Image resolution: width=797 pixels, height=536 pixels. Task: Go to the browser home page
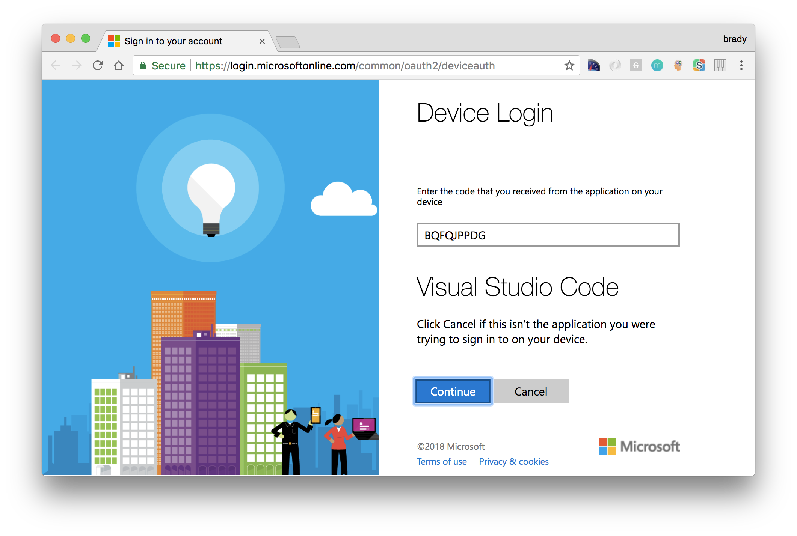coord(119,66)
